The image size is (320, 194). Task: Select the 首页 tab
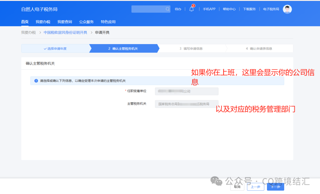coord(25,22)
